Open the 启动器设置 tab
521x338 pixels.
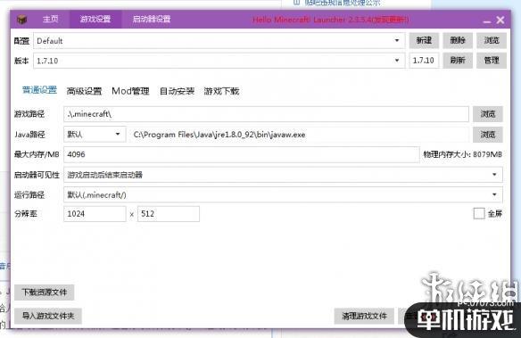click(x=152, y=19)
